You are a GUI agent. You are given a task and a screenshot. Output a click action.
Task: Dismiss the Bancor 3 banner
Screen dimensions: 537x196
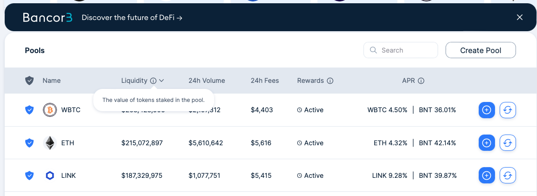(x=520, y=17)
